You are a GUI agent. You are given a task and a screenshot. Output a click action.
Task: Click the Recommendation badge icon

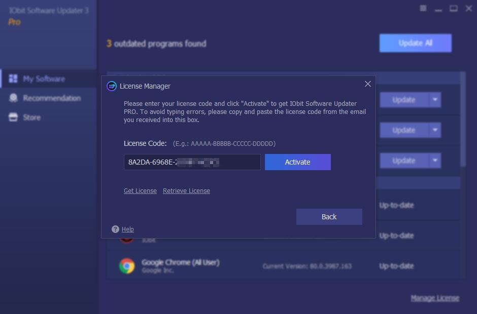[13, 98]
